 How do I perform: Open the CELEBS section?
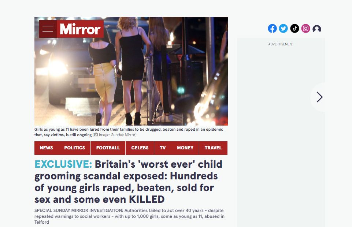140,148
